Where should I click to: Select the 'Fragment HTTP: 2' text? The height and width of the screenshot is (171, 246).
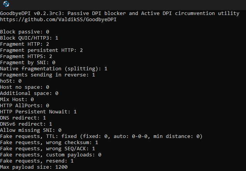pyautogui.click(x=25, y=44)
